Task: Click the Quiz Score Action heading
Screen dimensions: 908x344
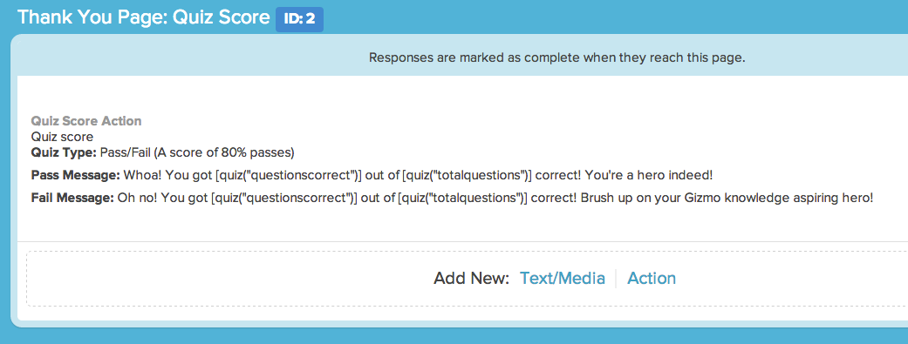Action: (86, 121)
